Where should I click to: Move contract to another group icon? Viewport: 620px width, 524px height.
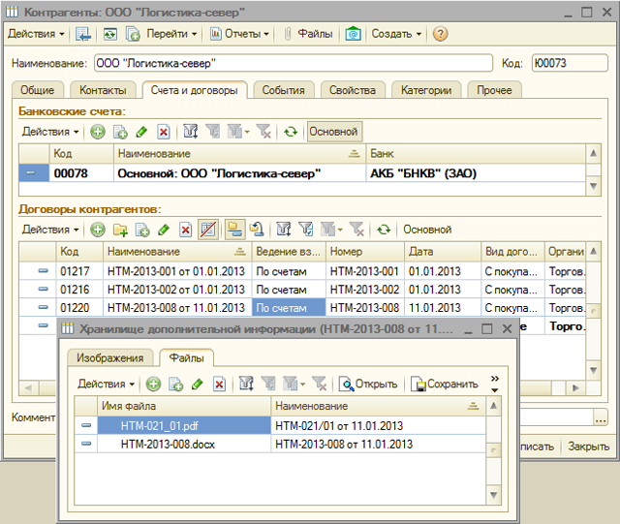point(257,230)
